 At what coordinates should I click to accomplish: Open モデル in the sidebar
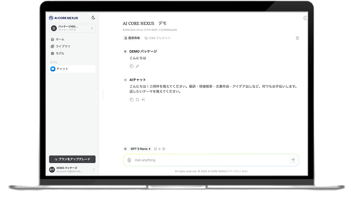coord(60,54)
